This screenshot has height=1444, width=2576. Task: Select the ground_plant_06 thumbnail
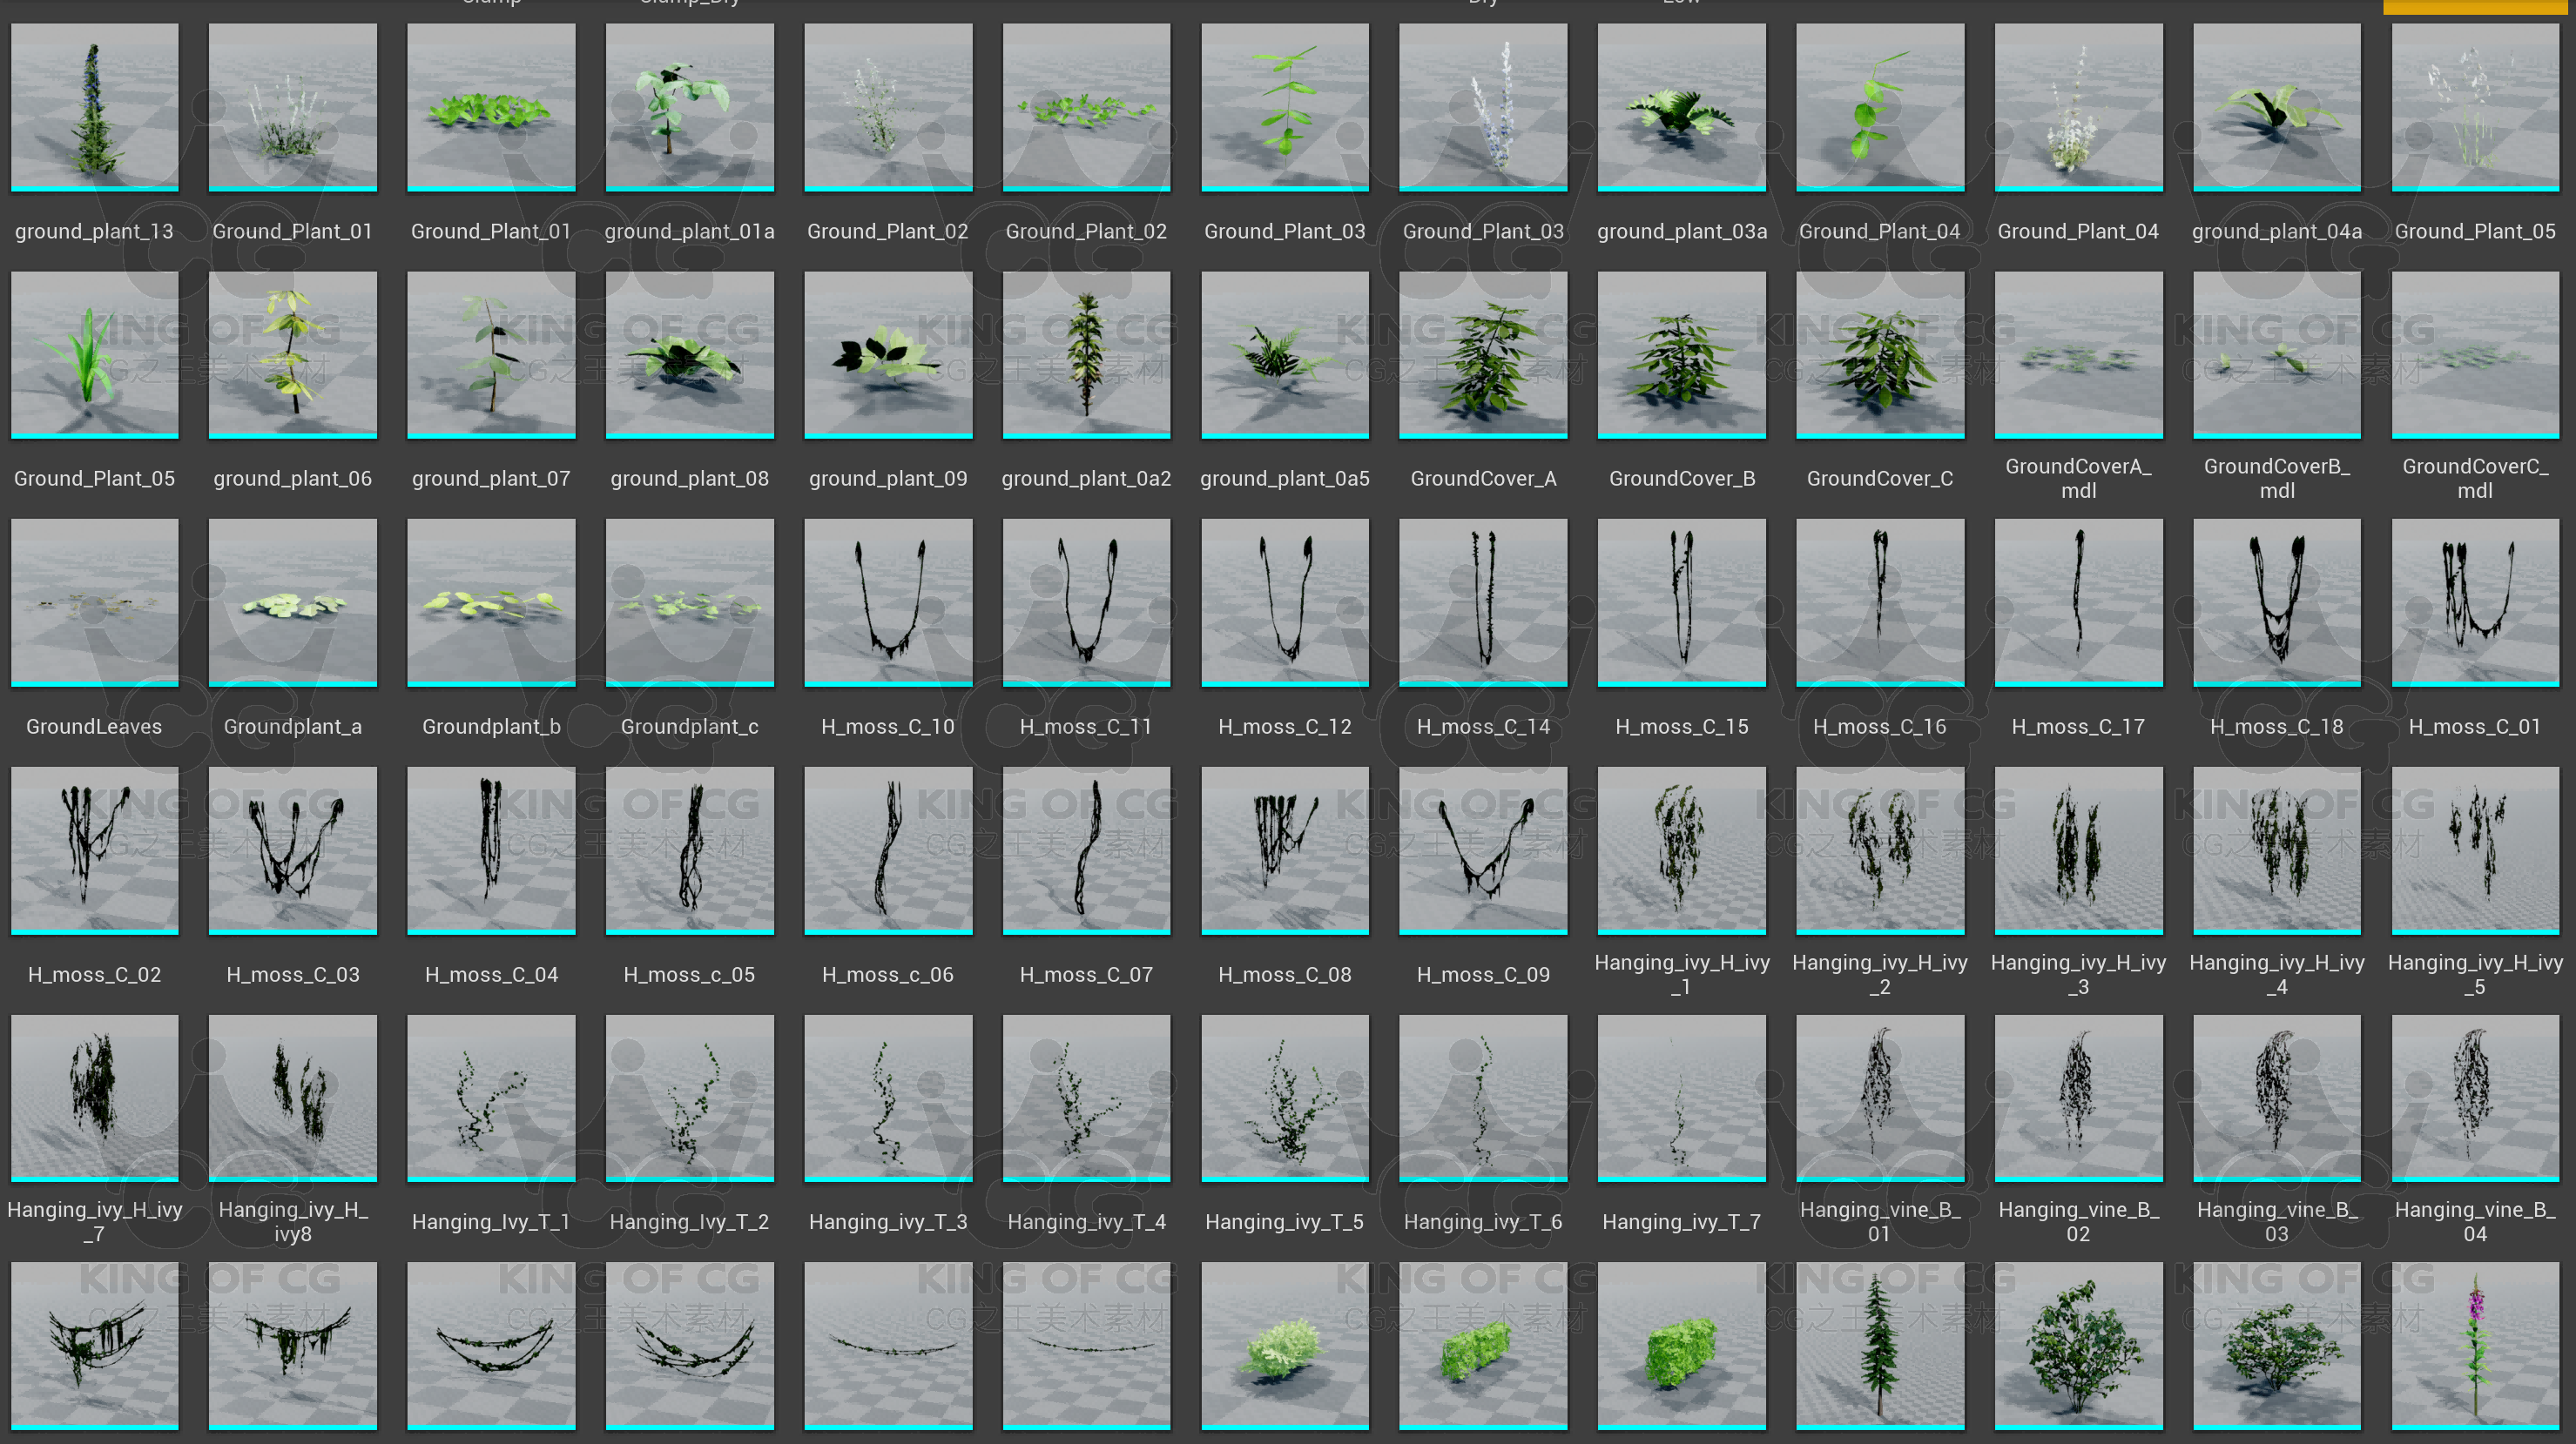coord(292,353)
